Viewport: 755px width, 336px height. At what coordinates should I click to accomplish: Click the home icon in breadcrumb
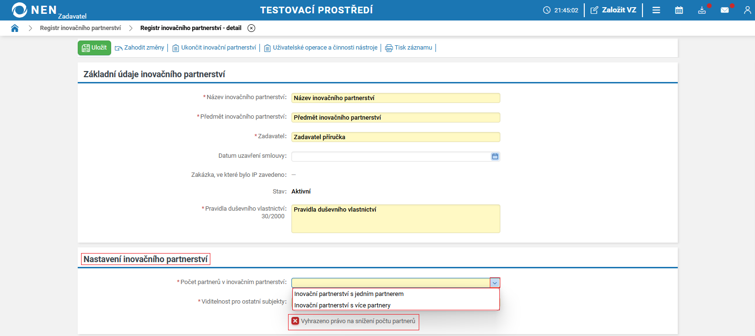coord(15,28)
